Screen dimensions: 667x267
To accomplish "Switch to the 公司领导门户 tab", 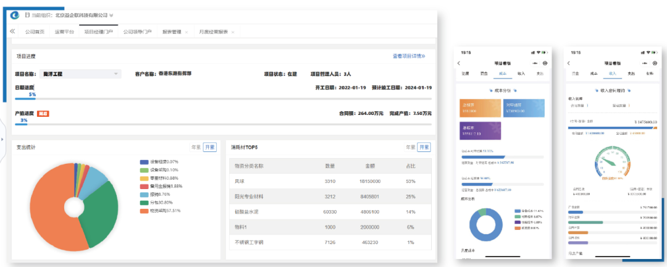I will (137, 32).
